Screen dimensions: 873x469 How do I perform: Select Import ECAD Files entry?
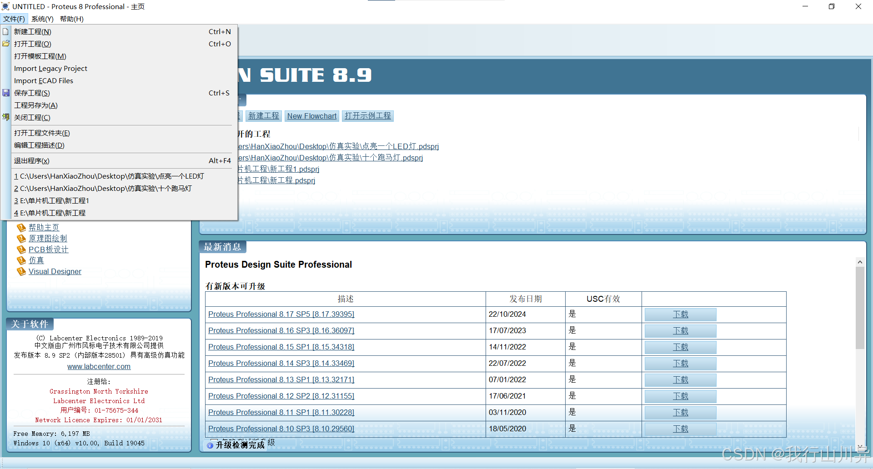121,80
